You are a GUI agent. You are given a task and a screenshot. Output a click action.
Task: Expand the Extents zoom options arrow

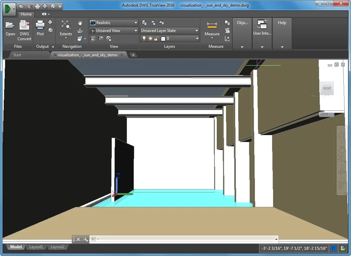(66, 38)
